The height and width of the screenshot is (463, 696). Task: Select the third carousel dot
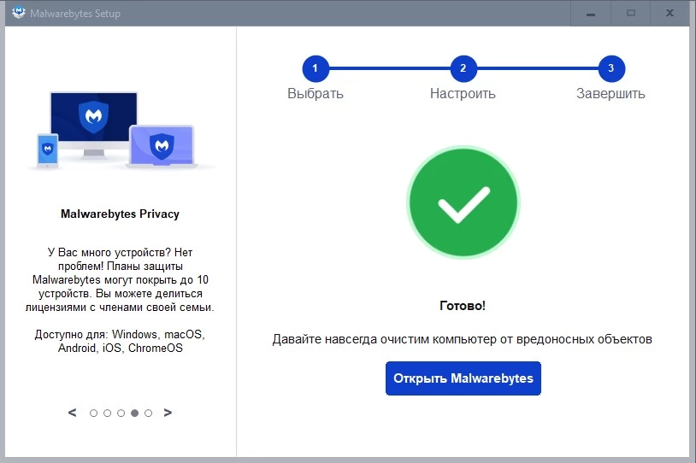tap(121, 413)
